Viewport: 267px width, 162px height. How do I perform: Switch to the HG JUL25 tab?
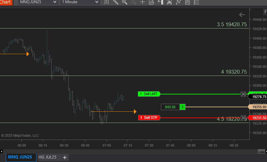[47, 157]
